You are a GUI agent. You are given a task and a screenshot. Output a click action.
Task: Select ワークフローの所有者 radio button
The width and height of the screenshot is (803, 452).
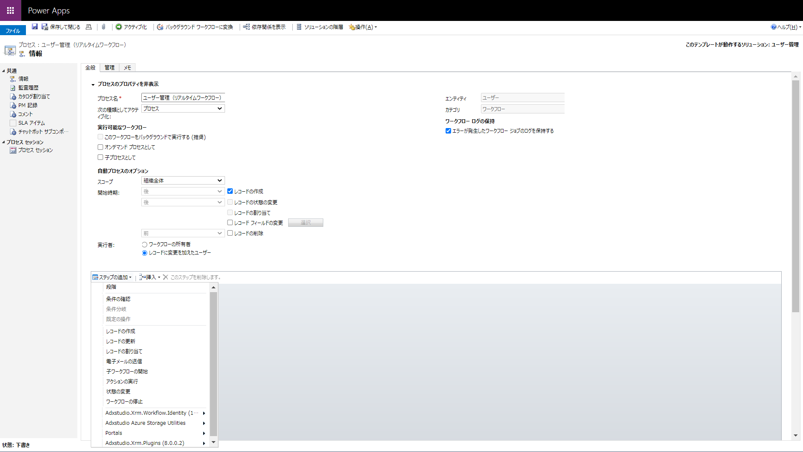click(x=145, y=244)
